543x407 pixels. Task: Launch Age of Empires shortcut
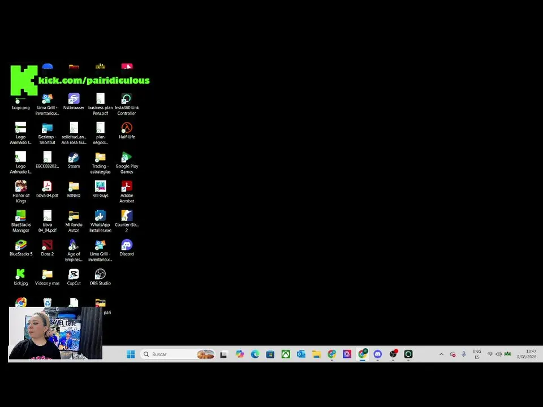coord(74,250)
